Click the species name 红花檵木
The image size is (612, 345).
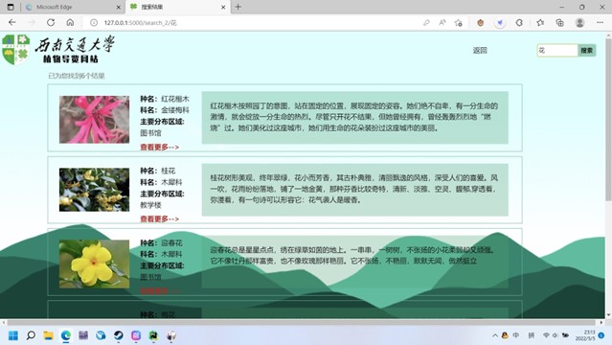175,99
